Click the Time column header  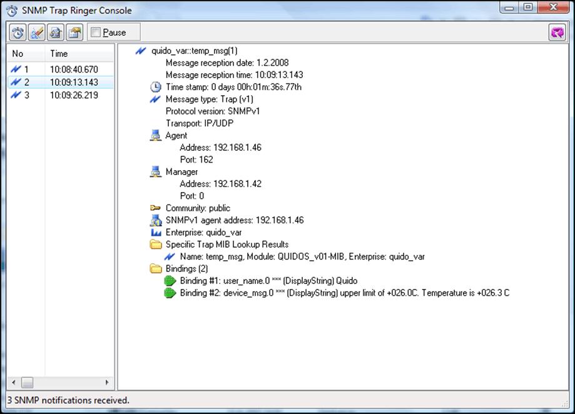point(79,54)
